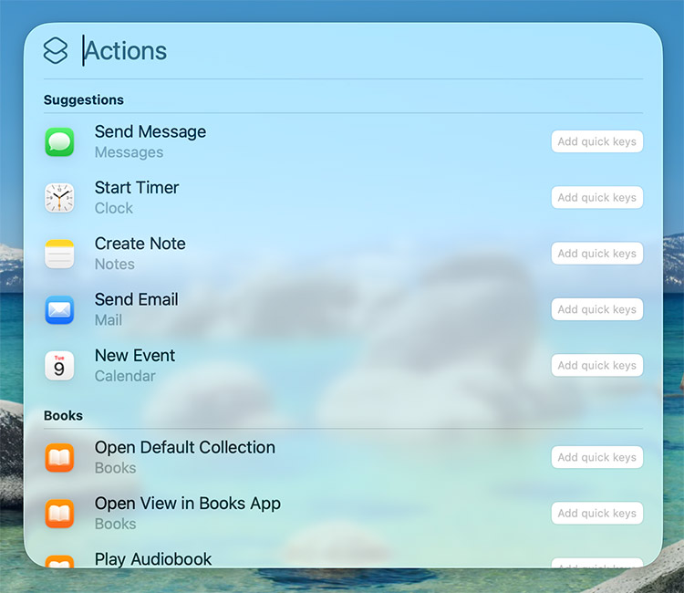
Task: Choose the Play Audiobook action
Action: [x=153, y=558]
